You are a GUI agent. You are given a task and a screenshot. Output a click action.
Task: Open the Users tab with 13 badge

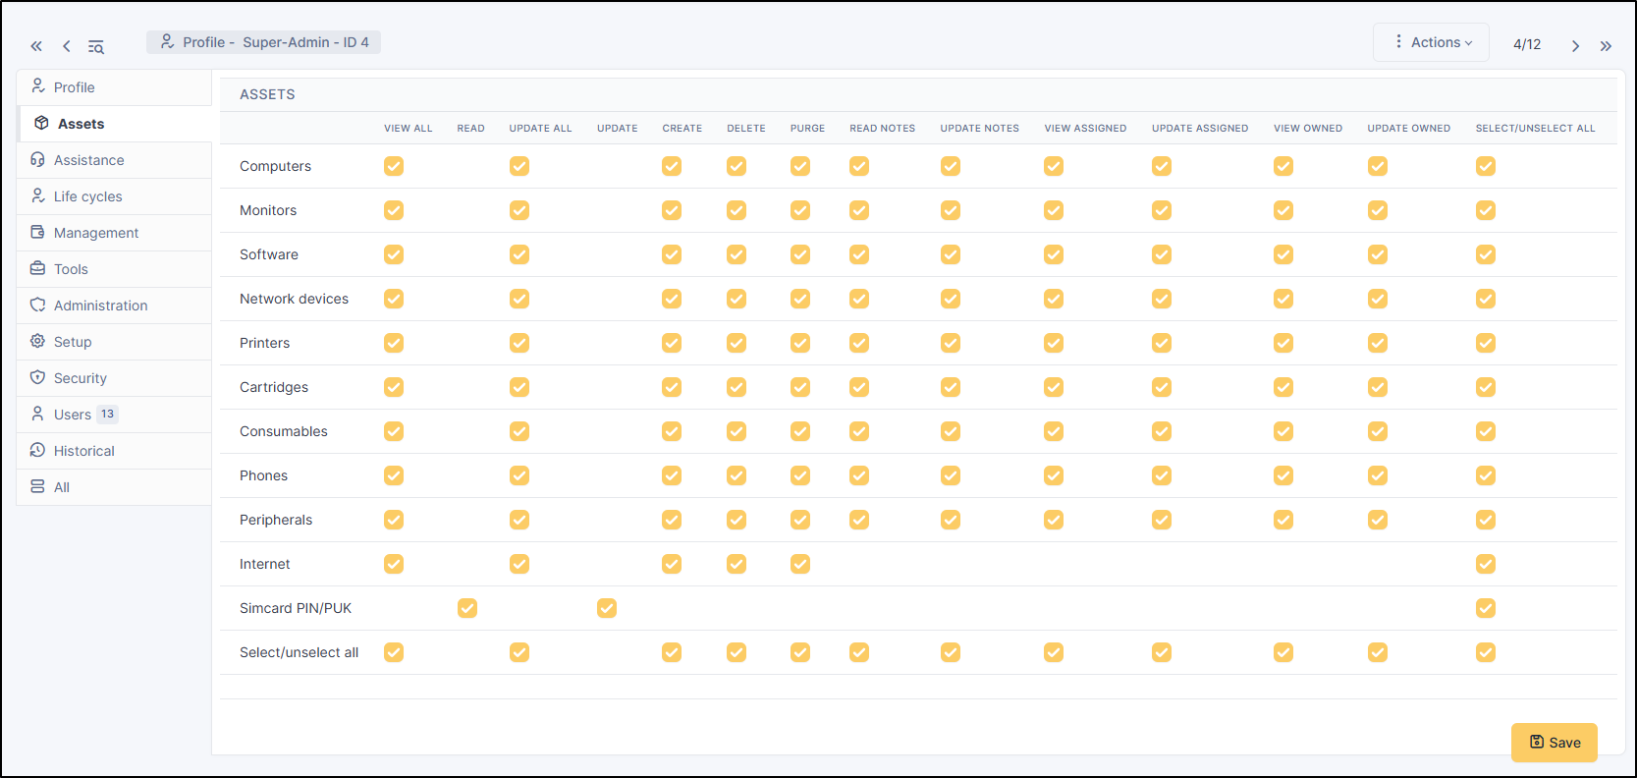pos(73,415)
